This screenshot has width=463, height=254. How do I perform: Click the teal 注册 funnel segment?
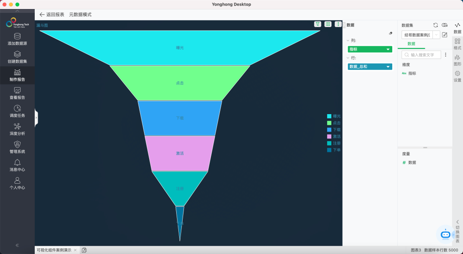180,189
